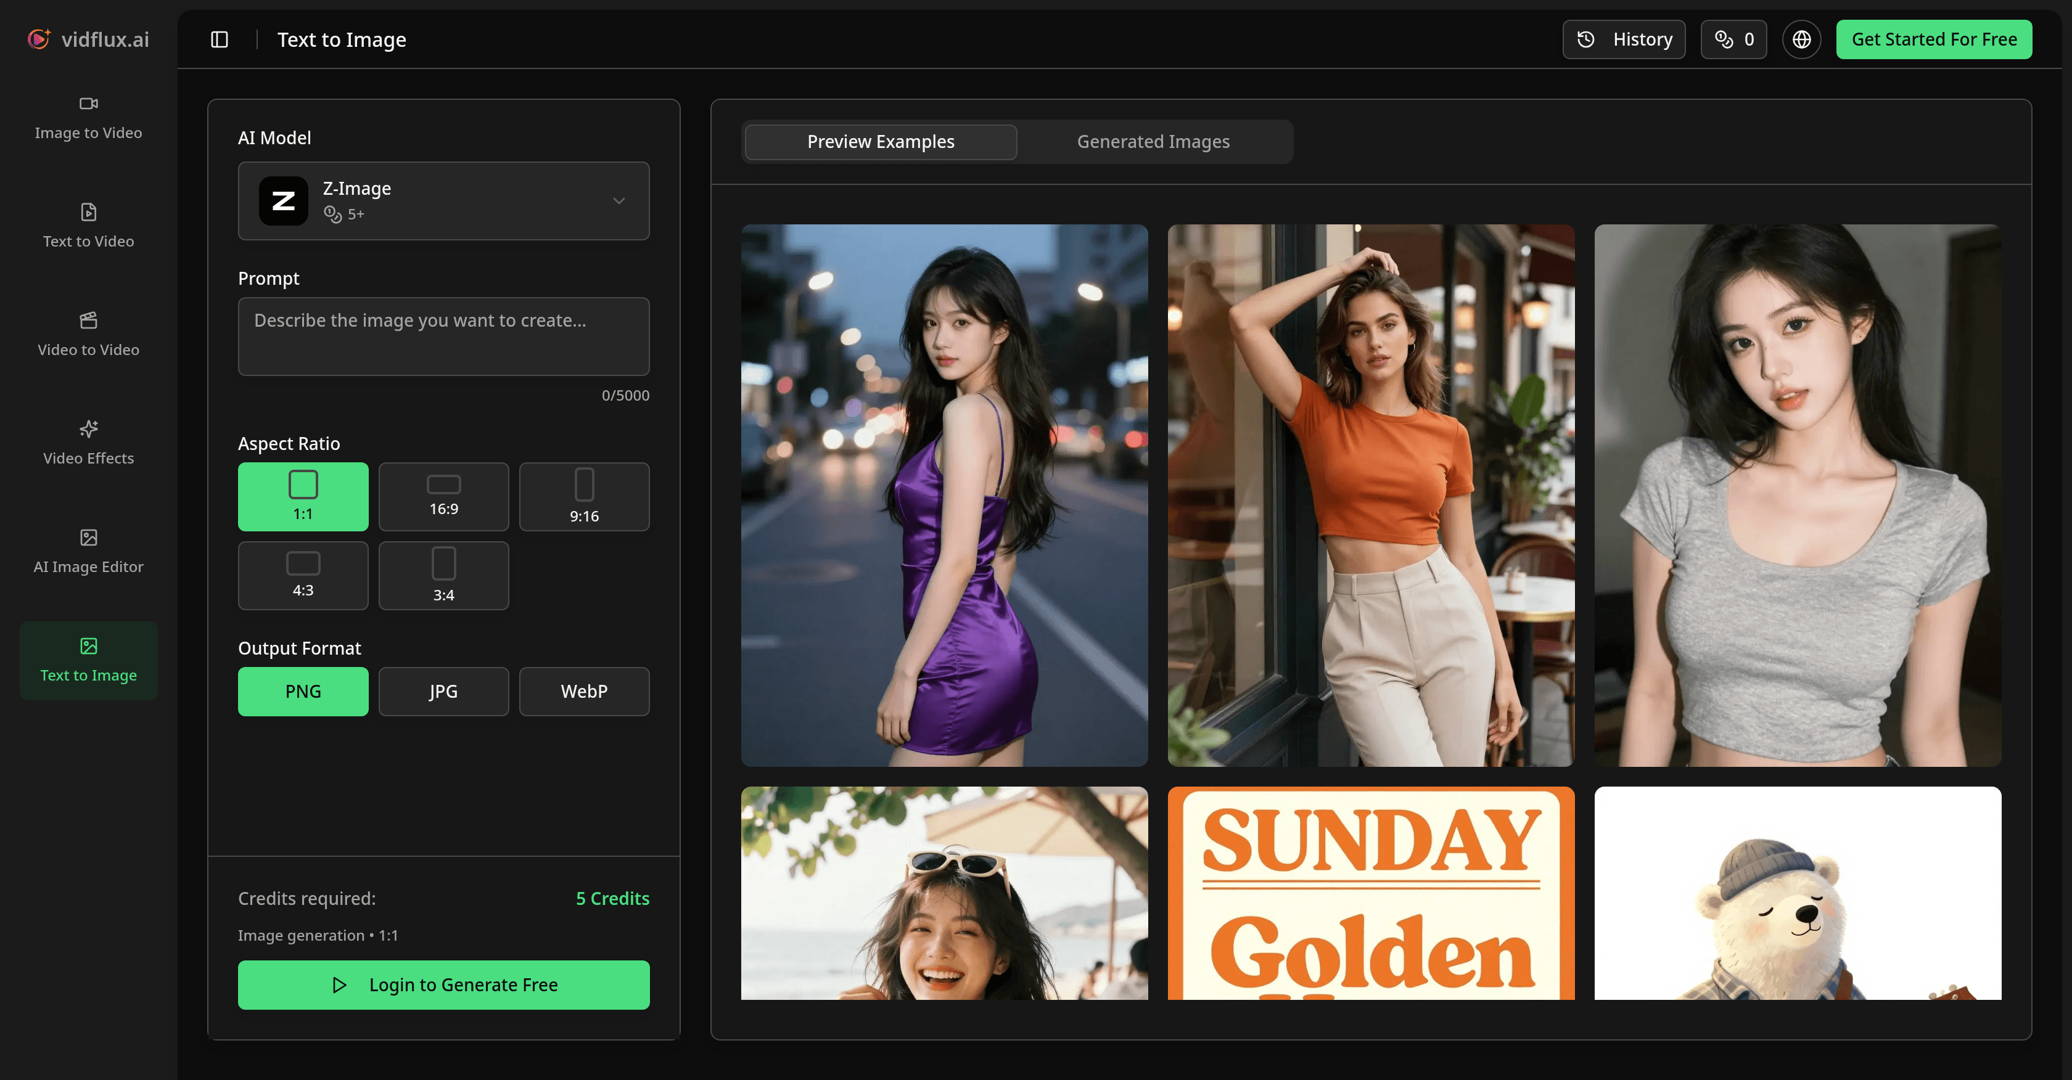The width and height of the screenshot is (2072, 1080).
Task: Switch to the Generated Images tab
Action: click(1153, 141)
